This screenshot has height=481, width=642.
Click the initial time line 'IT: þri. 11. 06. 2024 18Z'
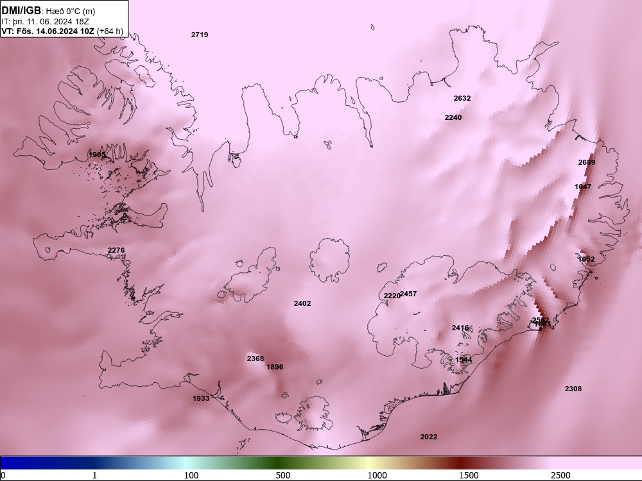pos(45,22)
